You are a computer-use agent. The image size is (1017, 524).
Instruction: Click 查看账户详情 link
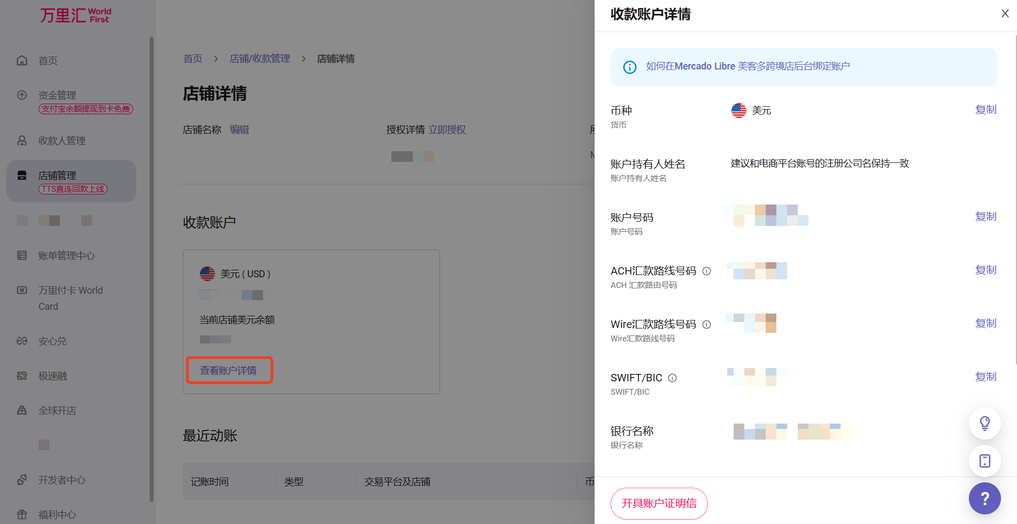(x=228, y=370)
